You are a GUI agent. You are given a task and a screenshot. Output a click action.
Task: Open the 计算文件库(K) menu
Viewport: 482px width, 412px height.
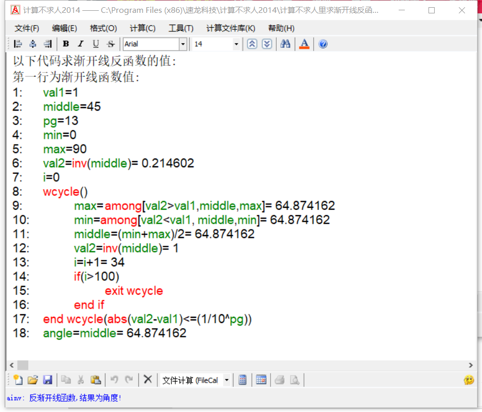point(231,28)
